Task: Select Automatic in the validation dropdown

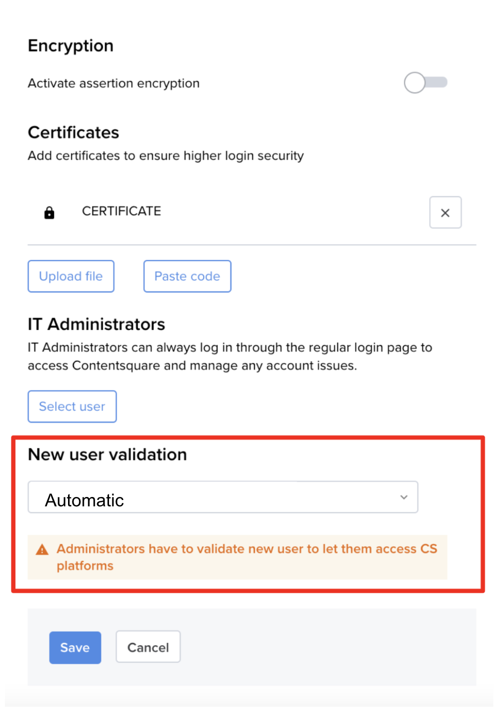Action: point(222,497)
